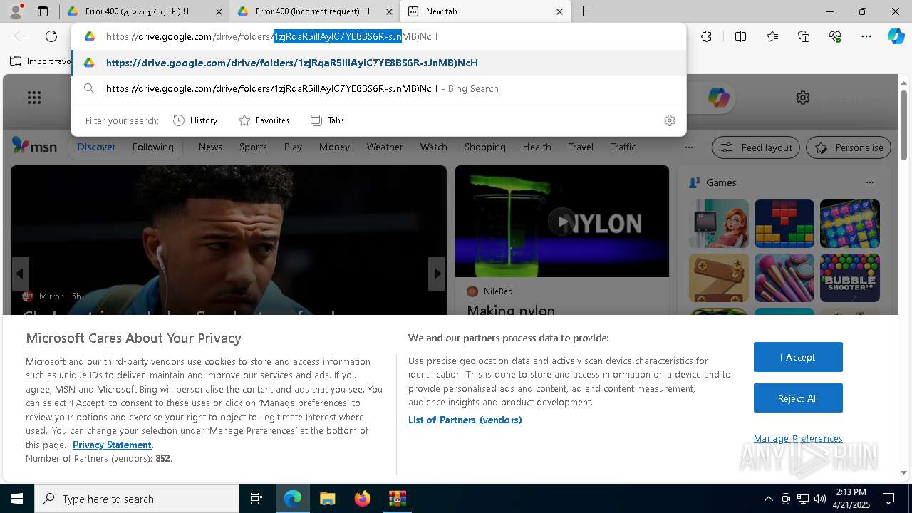Viewport: 912px width, 513px height.
Task: Open address bar suggestion settings gear
Action: click(x=669, y=120)
